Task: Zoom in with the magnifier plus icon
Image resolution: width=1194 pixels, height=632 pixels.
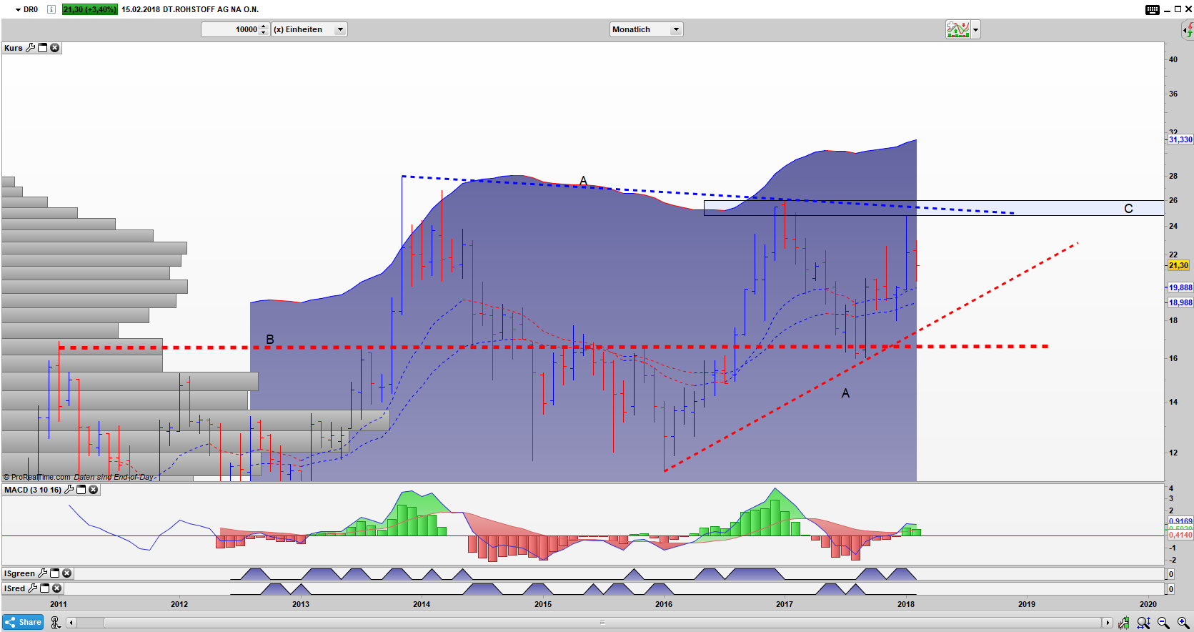Action: (x=1183, y=623)
